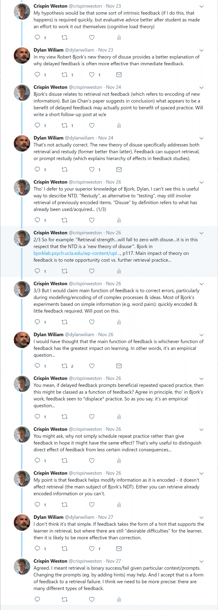The image size is (218, 610).
Task: Send Dylan's Nov 23 tweet via direct message
Action: (119, 75)
